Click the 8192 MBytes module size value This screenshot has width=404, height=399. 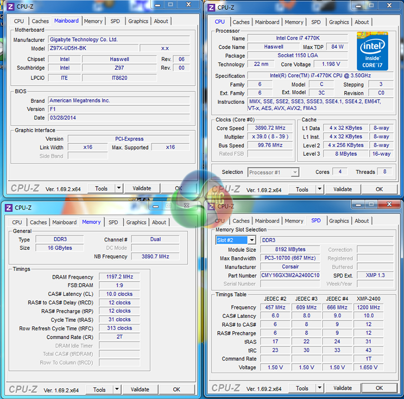point(290,249)
